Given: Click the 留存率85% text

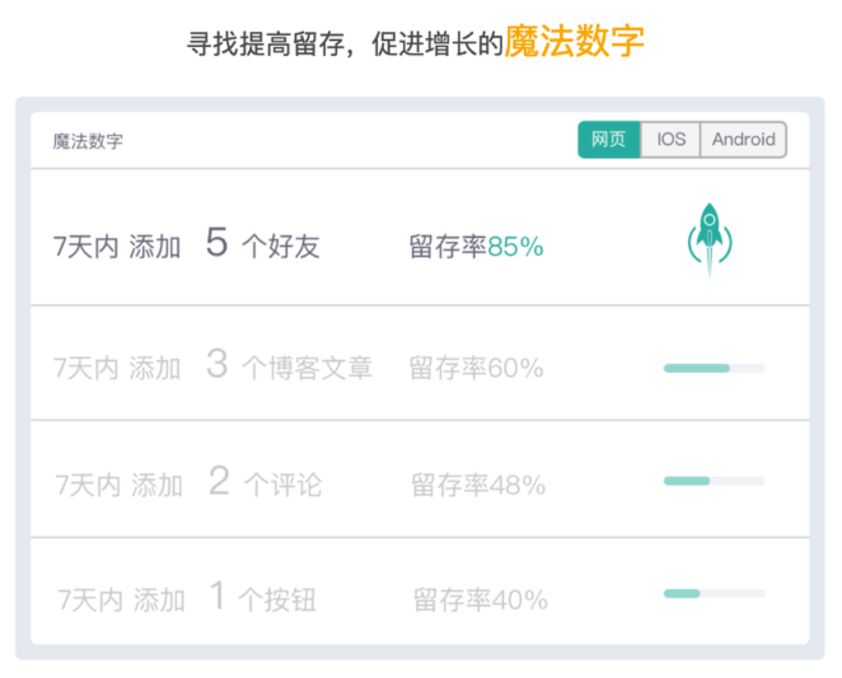Looking at the screenshot, I should (x=476, y=247).
